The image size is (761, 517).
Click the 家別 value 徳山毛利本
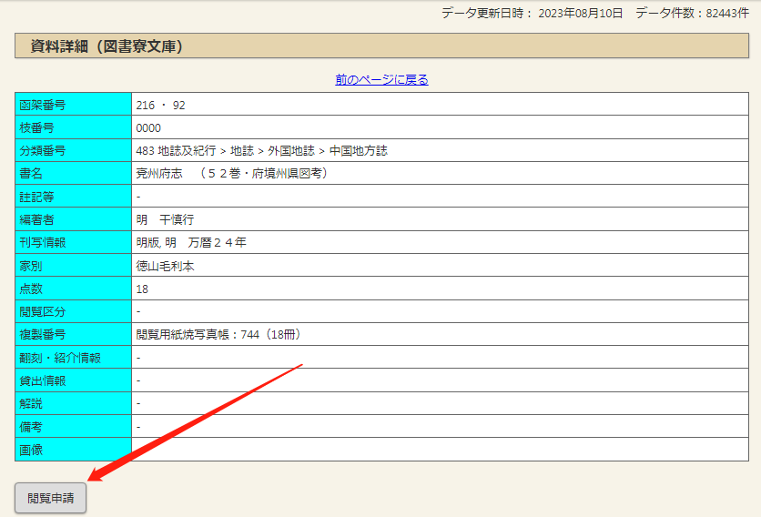click(165, 267)
